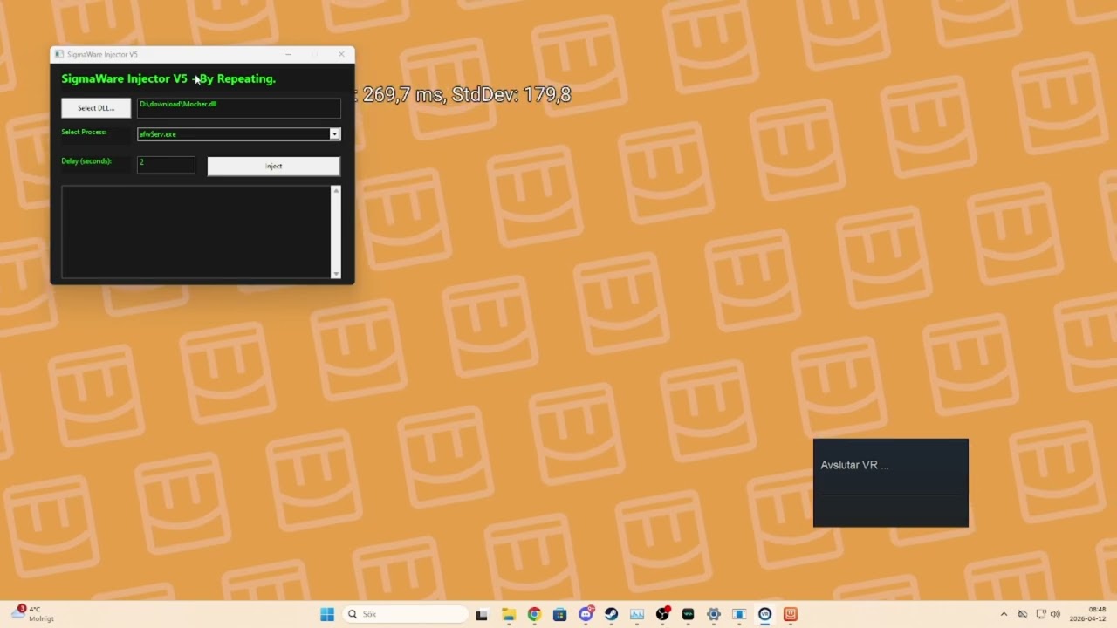Open Discord from the taskbar
1117x628 pixels.
point(586,614)
